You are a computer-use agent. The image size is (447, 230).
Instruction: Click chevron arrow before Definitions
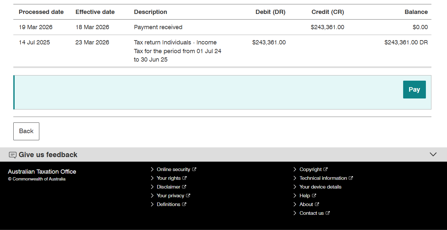tap(152, 204)
